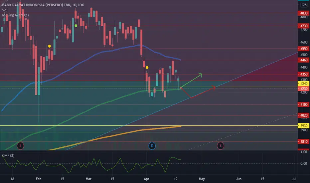Click the 4460 price label
This screenshot has height=183, width=310.
coord(304,60)
